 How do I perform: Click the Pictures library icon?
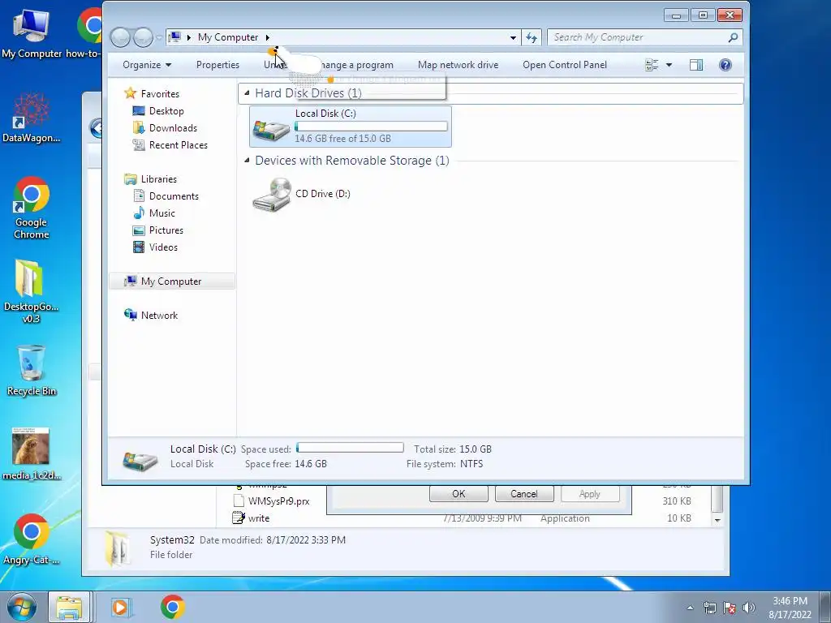click(x=139, y=230)
